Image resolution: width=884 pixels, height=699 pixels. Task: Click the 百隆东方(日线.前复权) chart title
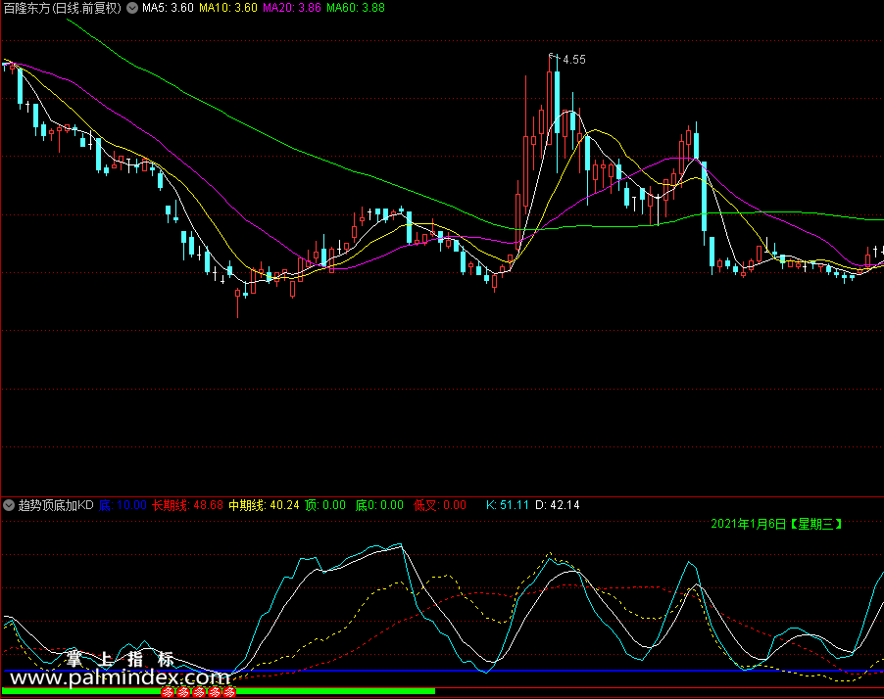click(63, 8)
